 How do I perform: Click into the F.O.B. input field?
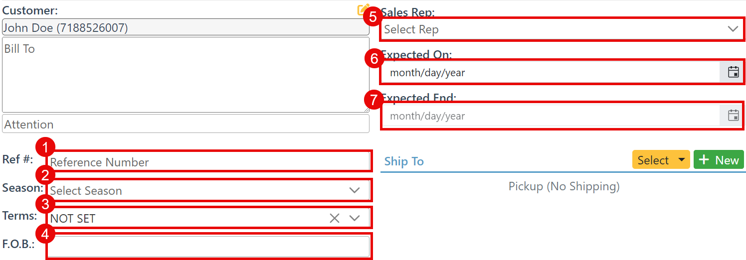point(208,246)
